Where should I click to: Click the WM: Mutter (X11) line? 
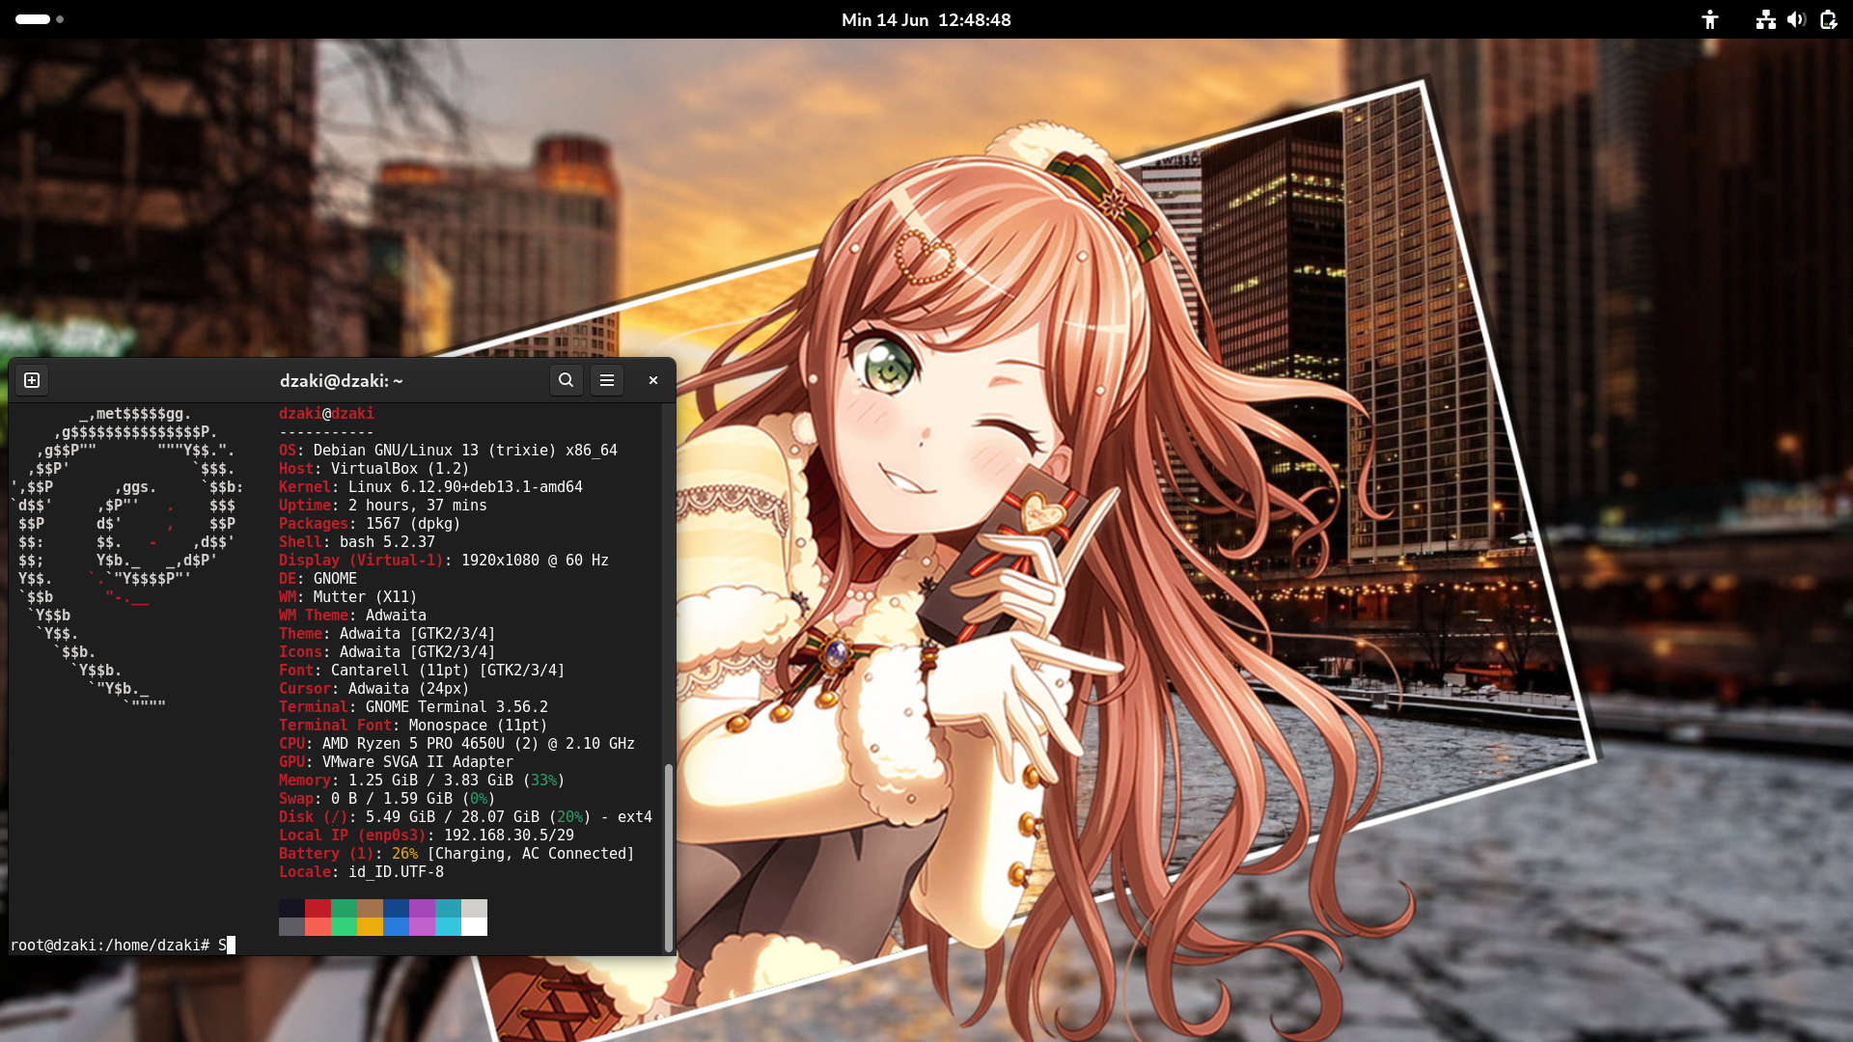click(x=348, y=597)
